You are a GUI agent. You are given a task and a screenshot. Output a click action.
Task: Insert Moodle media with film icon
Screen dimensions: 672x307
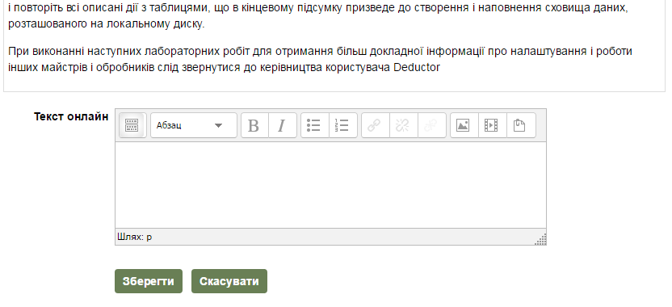493,125
